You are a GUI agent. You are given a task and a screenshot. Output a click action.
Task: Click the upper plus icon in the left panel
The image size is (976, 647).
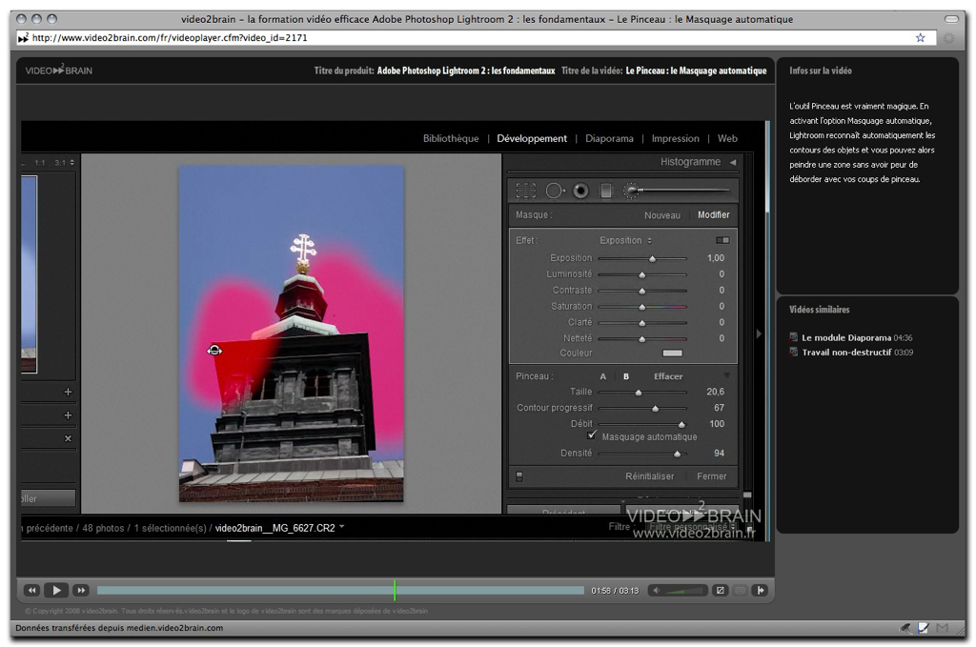click(x=68, y=392)
